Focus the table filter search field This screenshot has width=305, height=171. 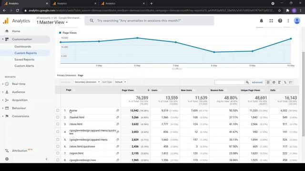pos(230,82)
